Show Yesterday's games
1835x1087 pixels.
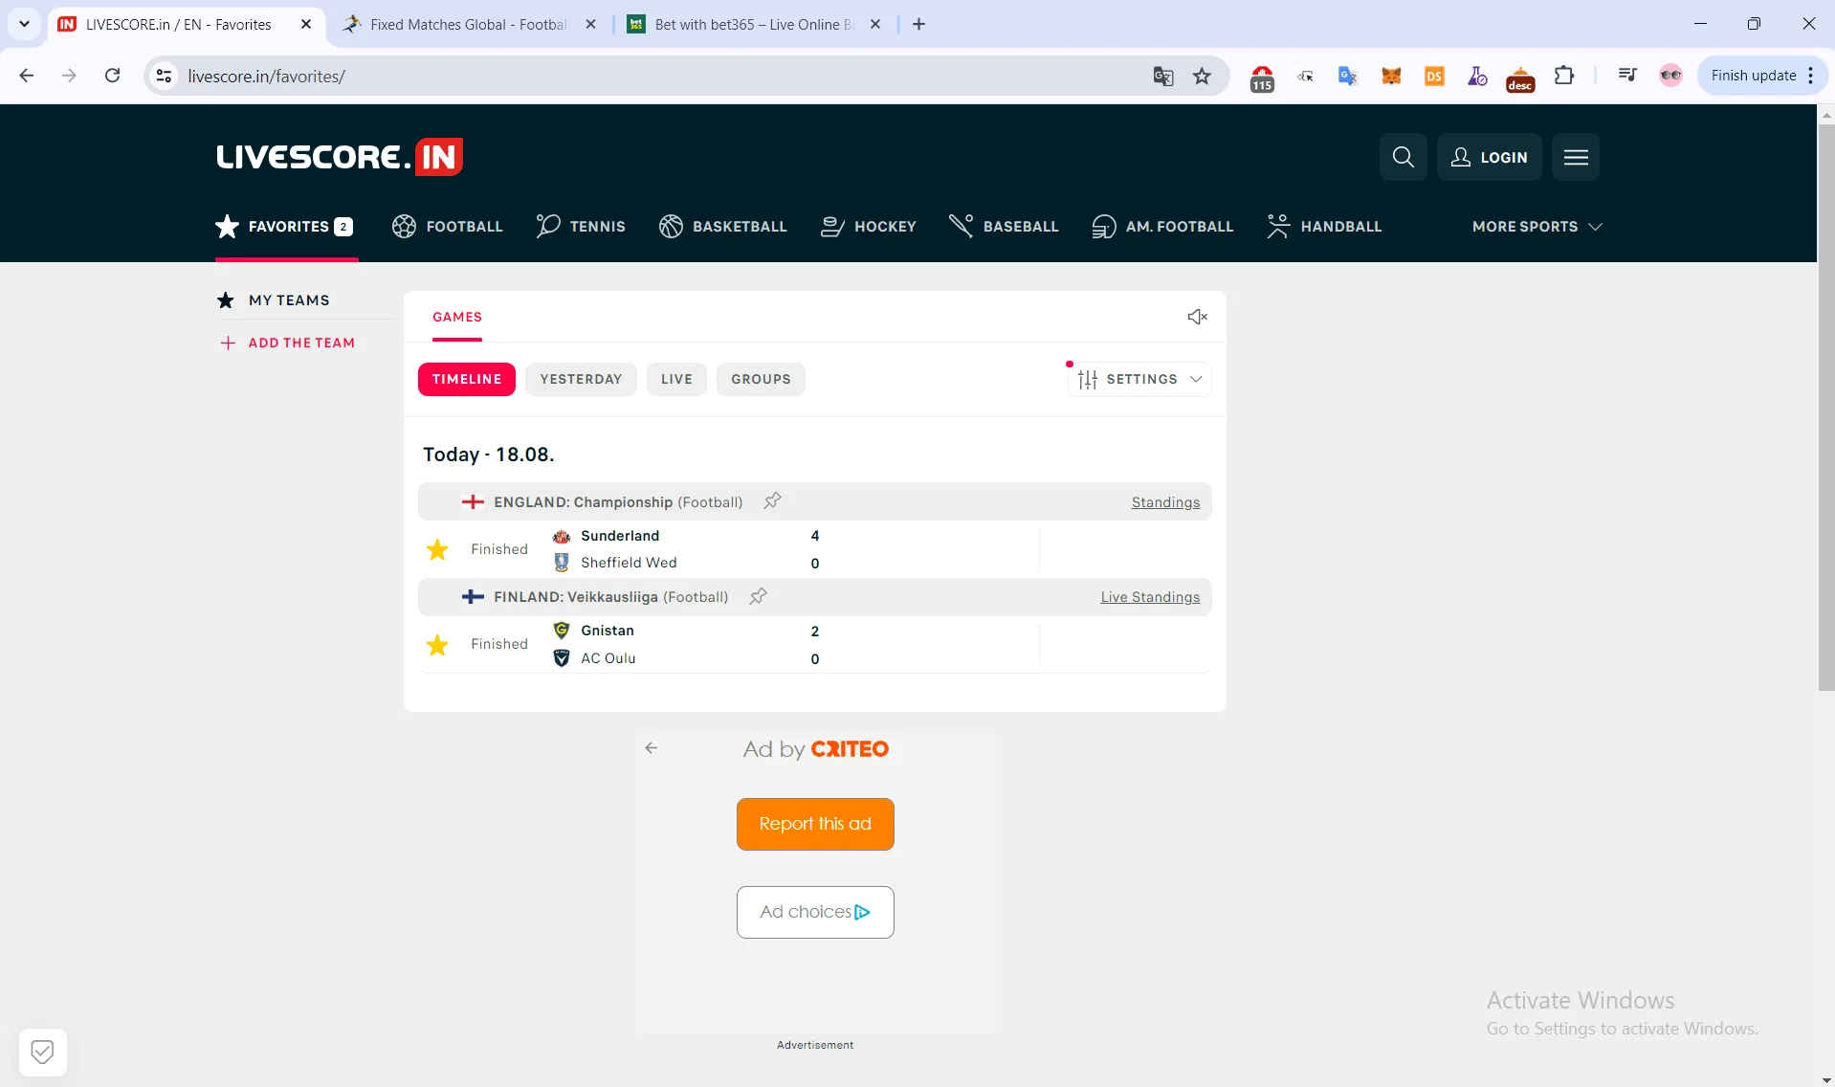tap(581, 379)
